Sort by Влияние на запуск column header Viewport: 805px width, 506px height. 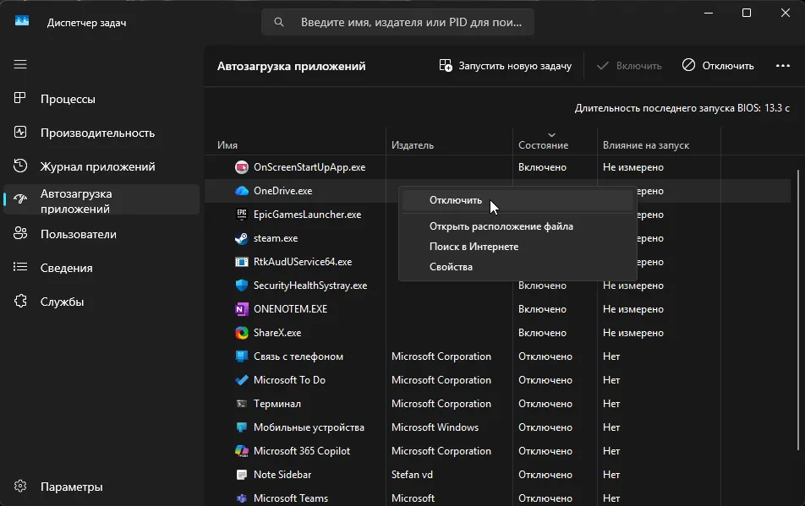point(646,145)
